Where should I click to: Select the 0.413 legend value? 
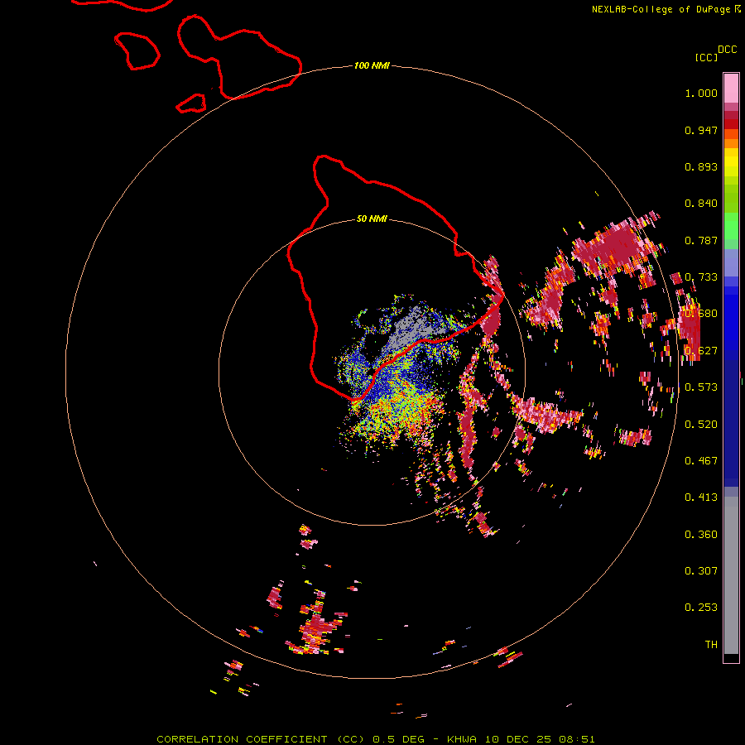701,497
